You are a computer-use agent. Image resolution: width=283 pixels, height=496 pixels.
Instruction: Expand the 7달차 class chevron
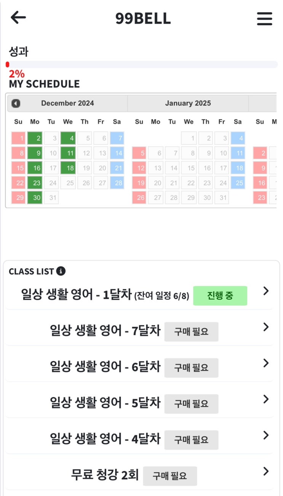(266, 327)
